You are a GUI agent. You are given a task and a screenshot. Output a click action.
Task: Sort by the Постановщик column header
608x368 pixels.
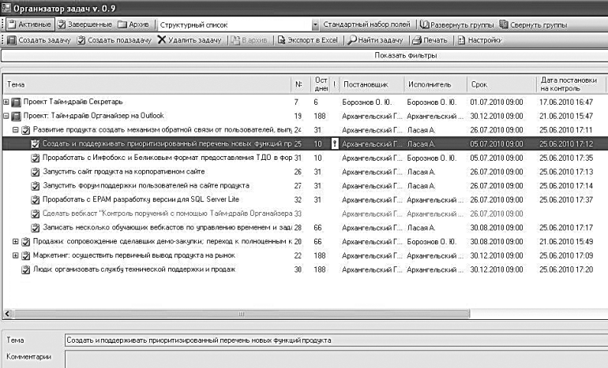(x=371, y=84)
